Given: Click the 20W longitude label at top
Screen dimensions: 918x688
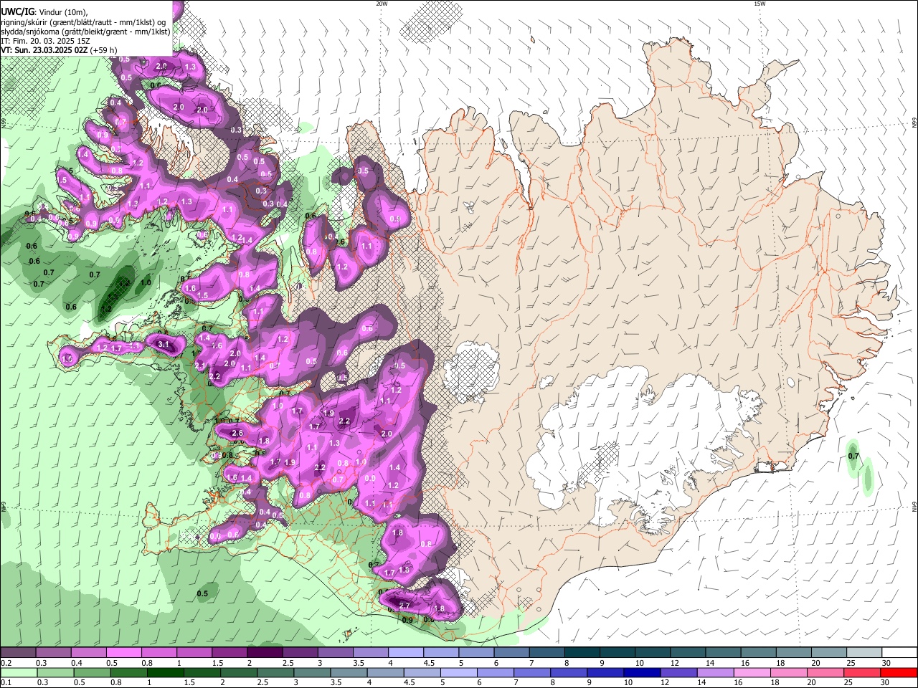Looking at the screenshot, I should coord(382,4).
